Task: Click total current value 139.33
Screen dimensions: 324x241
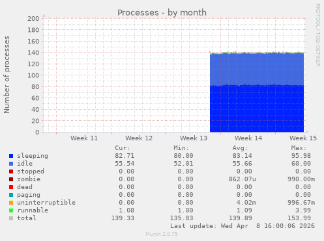Action: point(123,218)
